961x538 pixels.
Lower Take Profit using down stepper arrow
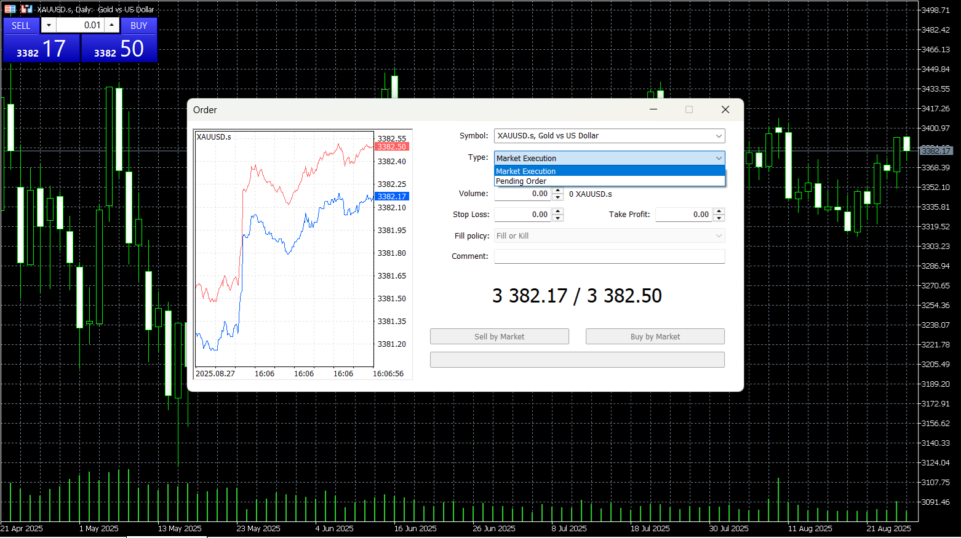point(719,218)
